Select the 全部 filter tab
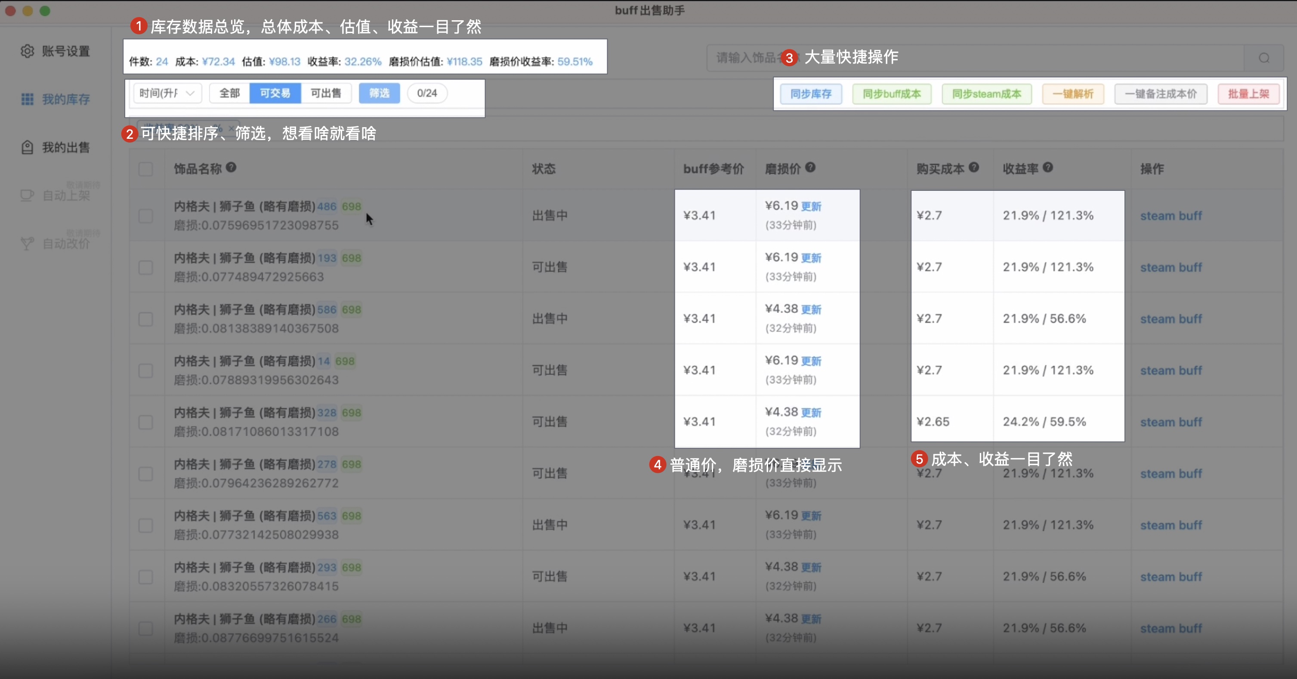 click(x=230, y=93)
